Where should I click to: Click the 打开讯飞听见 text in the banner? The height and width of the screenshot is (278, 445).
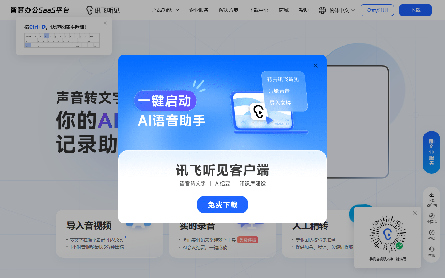click(x=283, y=79)
